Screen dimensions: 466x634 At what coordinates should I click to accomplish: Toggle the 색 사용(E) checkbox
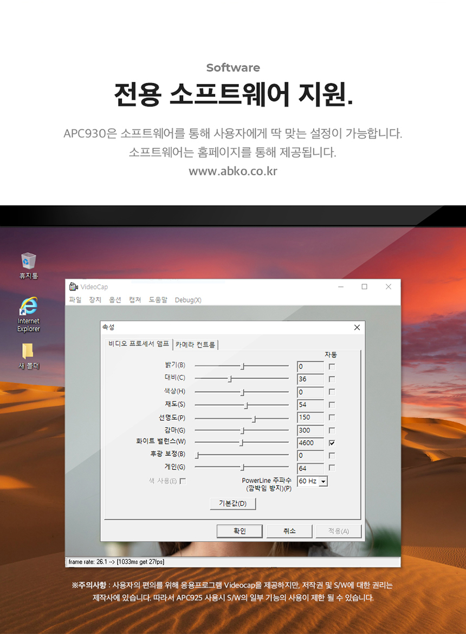[183, 481]
